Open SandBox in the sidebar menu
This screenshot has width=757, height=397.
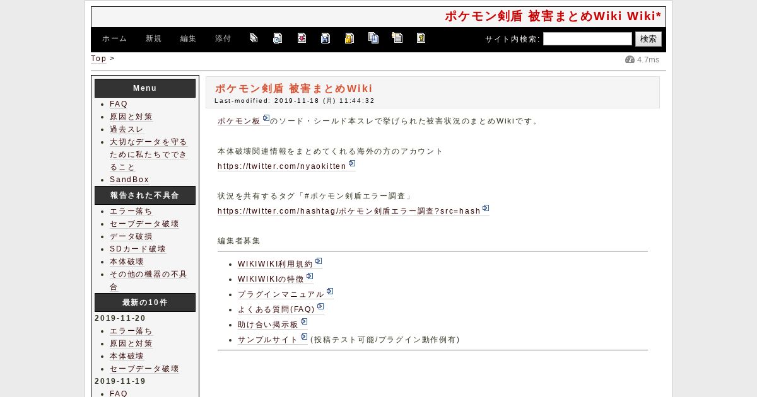coord(129,180)
